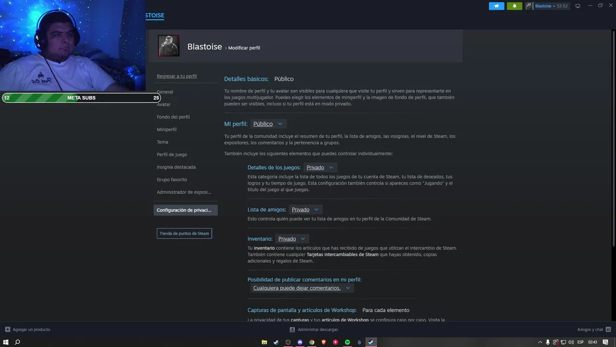Click the Administrar descargas label
The image size is (616, 347).
(x=318, y=330)
